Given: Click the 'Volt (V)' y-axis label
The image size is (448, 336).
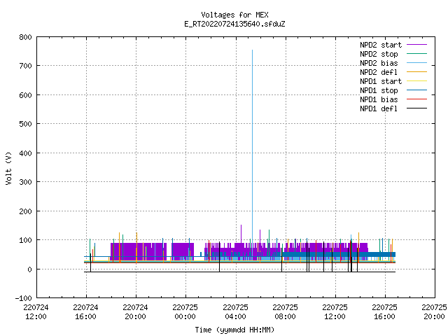Looking at the screenshot, I should tap(8, 168).
